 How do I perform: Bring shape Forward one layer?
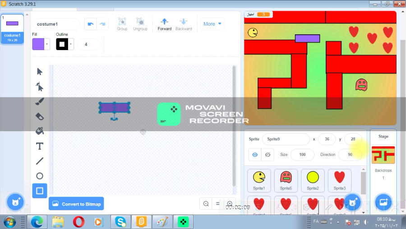pyautogui.click(x=164, y=24)
